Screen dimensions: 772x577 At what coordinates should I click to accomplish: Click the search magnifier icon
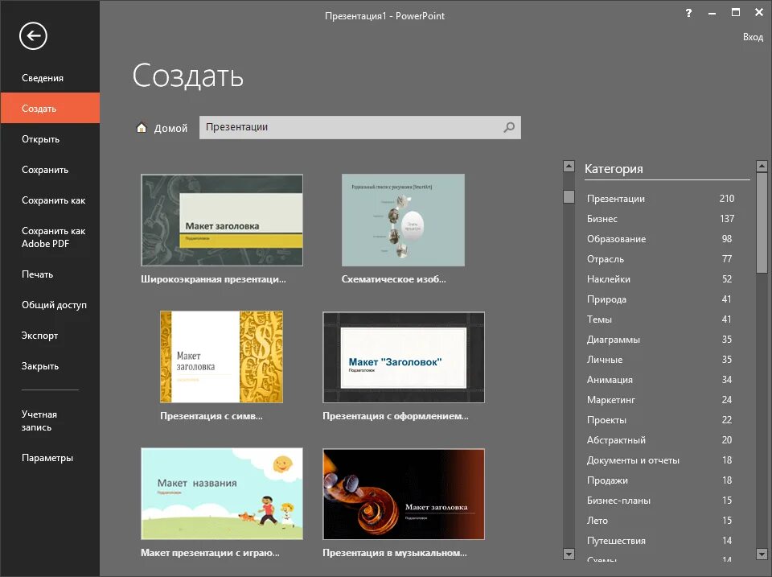click(509, 127)
